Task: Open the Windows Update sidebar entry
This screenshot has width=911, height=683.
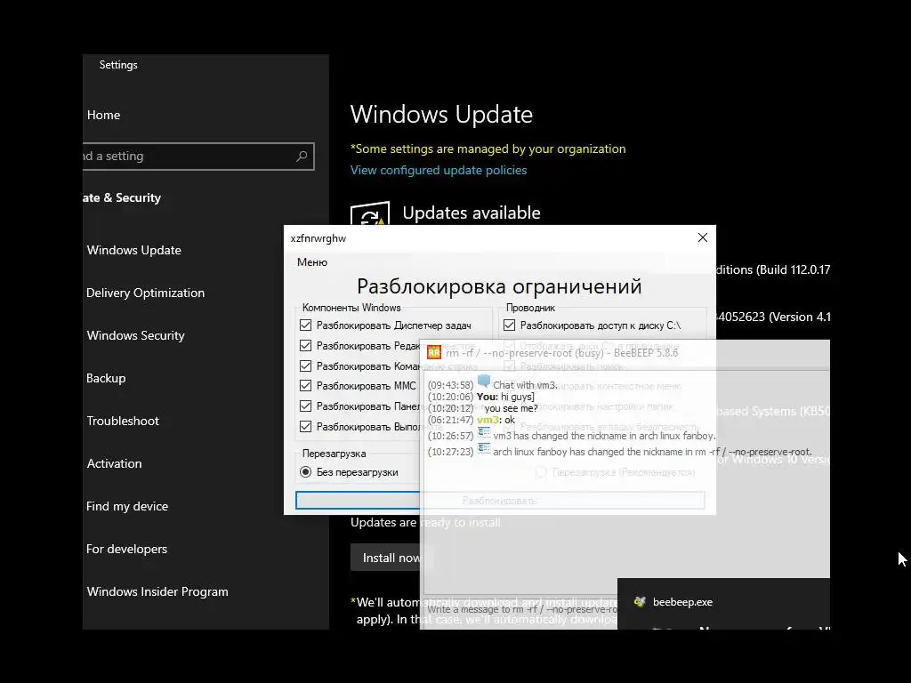Action: [133, 250]
